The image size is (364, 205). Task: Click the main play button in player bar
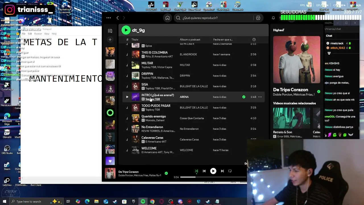(x=213, y=171)
